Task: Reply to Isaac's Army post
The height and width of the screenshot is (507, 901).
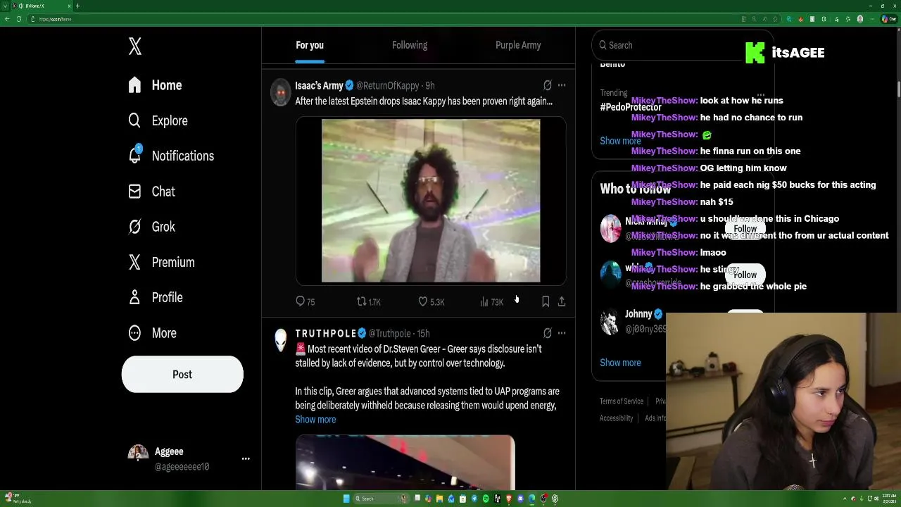Action: [305, 301]
